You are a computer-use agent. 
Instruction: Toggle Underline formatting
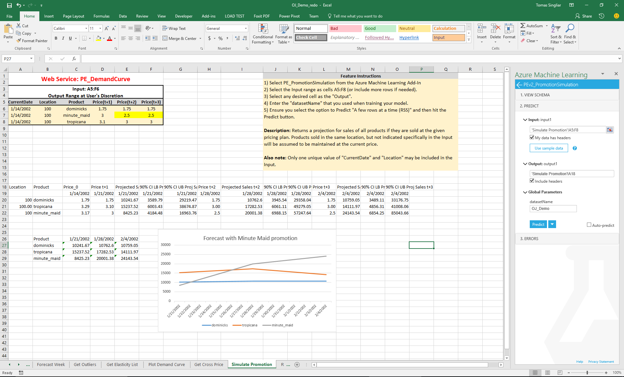coord(70,38)
